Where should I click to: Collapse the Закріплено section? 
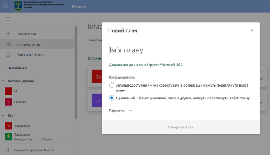coord(3,68)
